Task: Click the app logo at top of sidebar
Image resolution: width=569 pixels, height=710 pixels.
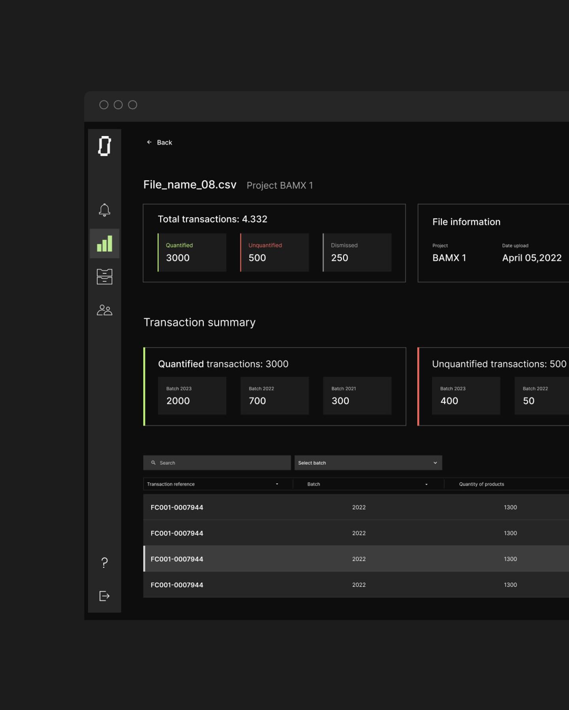Action: tap(105, 146)
